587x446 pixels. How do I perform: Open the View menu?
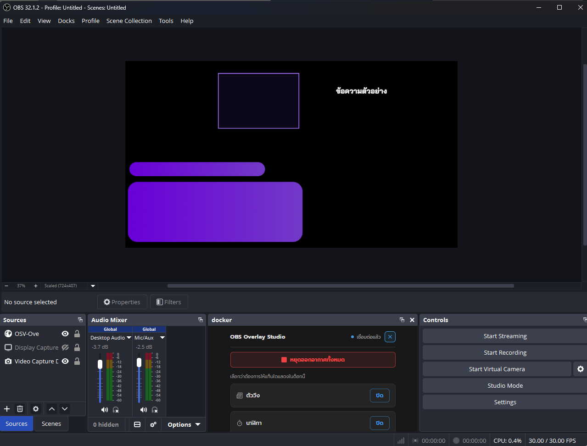coord(44,21)
